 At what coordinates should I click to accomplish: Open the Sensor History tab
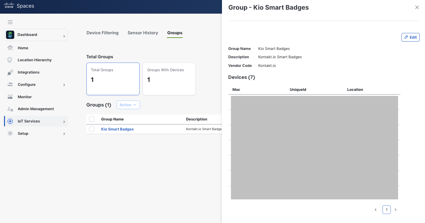[143, 33]
